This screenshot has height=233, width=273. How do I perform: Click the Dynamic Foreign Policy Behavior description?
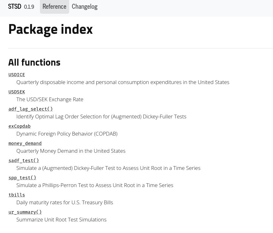(x=67, y=134)
